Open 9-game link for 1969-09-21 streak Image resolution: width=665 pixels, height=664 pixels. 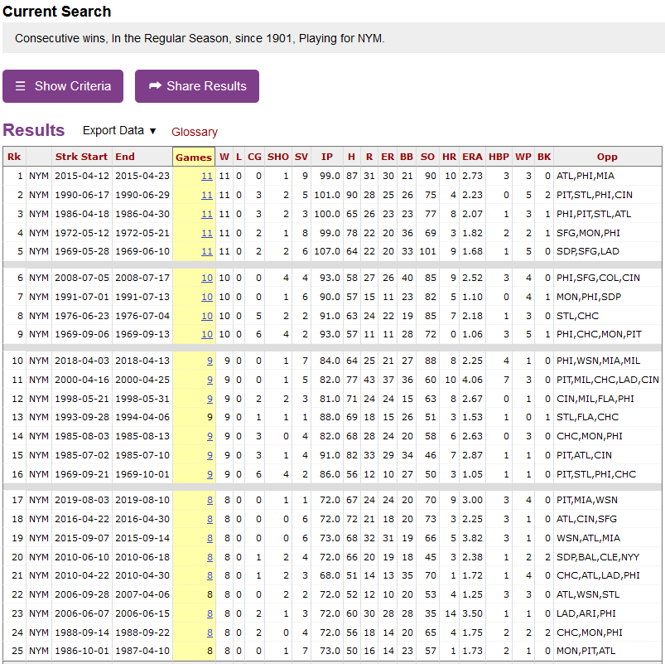[210, 474]
